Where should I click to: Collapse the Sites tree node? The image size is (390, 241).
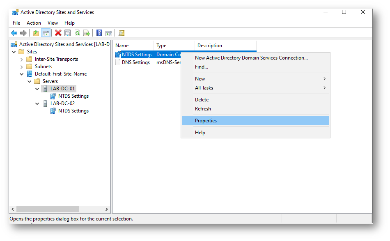pyautogui.click(x=14, y=52)
